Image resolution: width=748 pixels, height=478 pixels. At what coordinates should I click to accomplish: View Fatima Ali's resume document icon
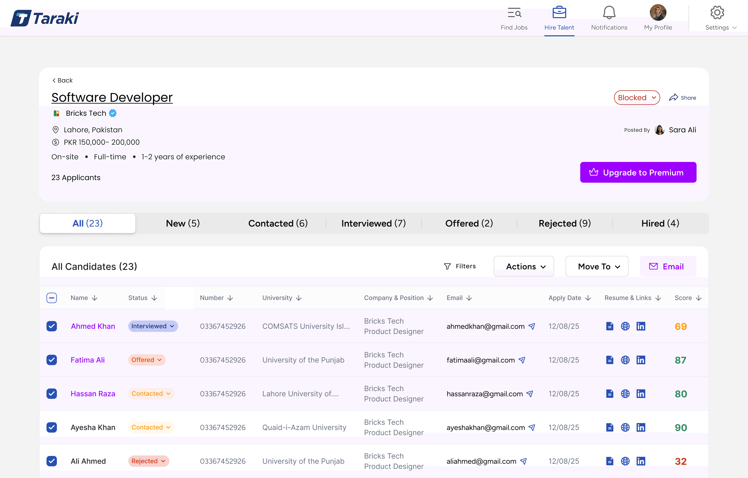tap(610, 360)
